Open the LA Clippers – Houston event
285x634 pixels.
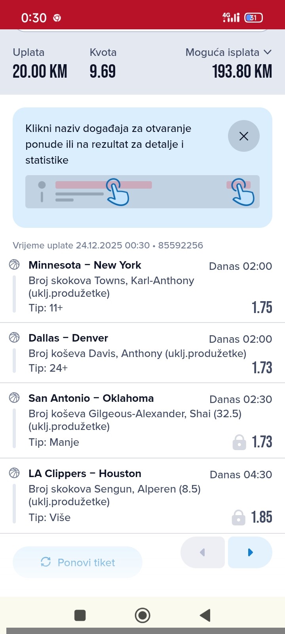[85, 474]
